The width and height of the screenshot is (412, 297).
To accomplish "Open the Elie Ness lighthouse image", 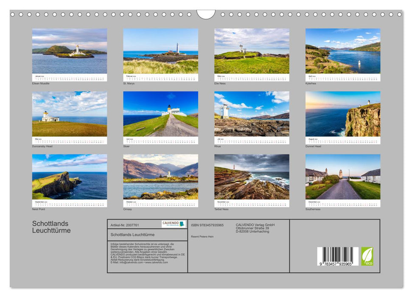I will pyautogui.click(x=252, y=51).
